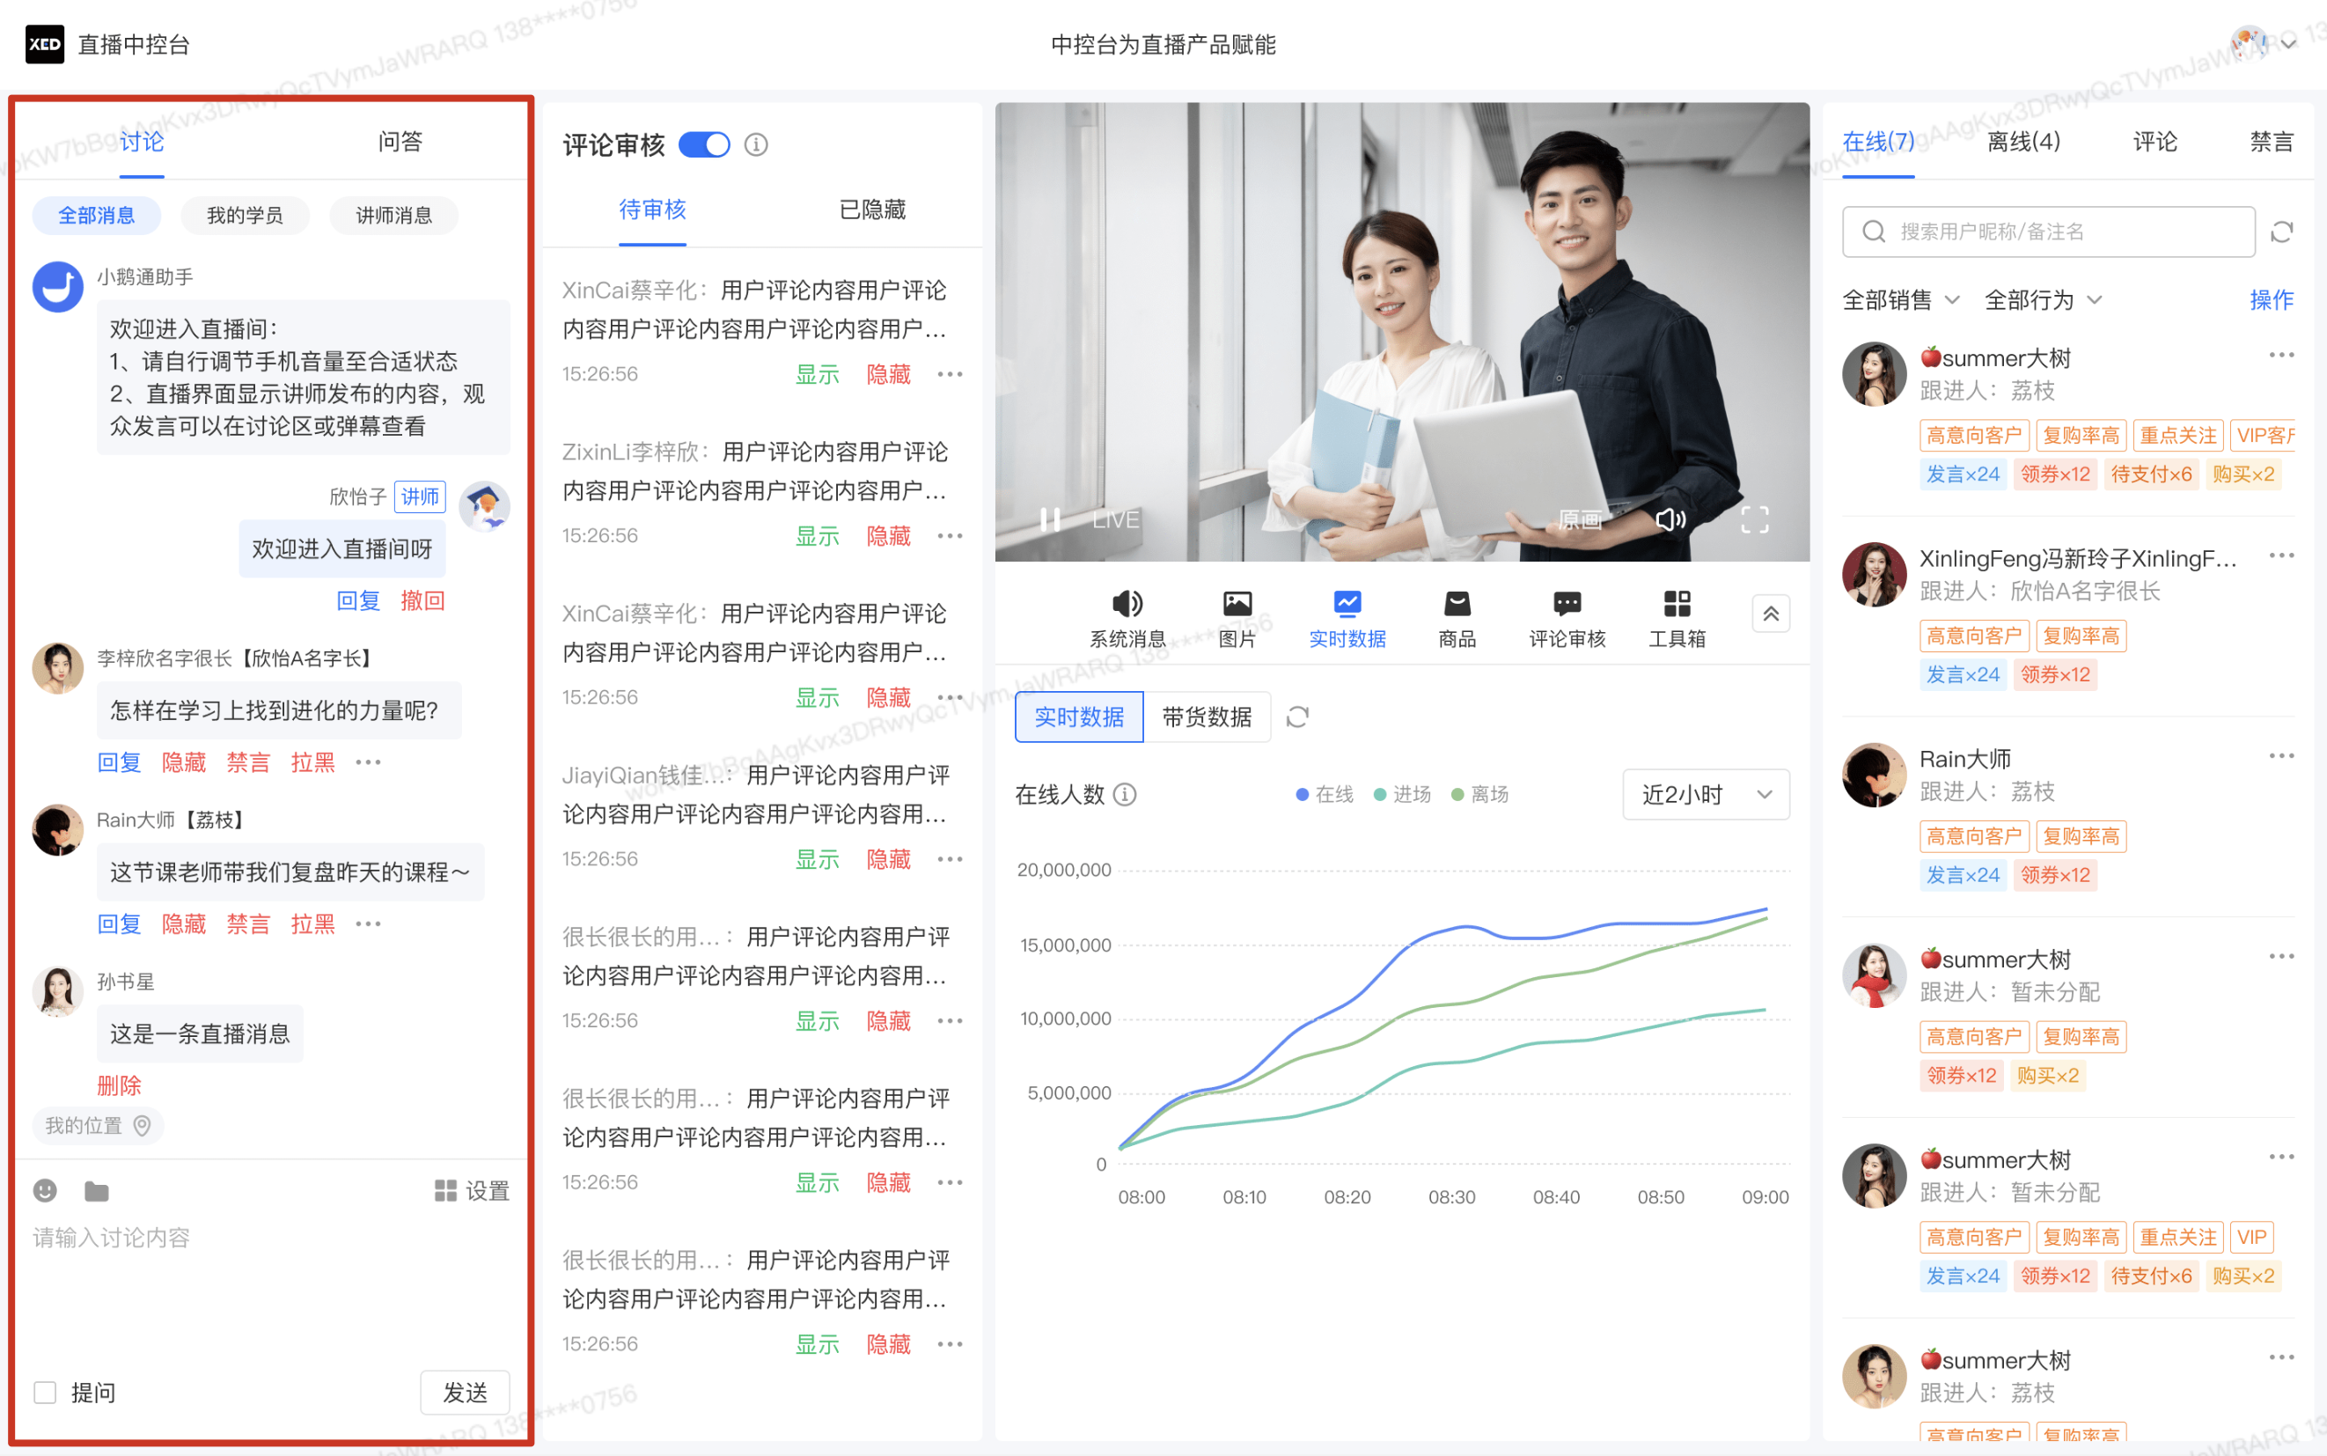This screenshot has width=2327, height=1456.
Task: Expand the 全部销售 filter dropdown
Action: point(1900,300)
